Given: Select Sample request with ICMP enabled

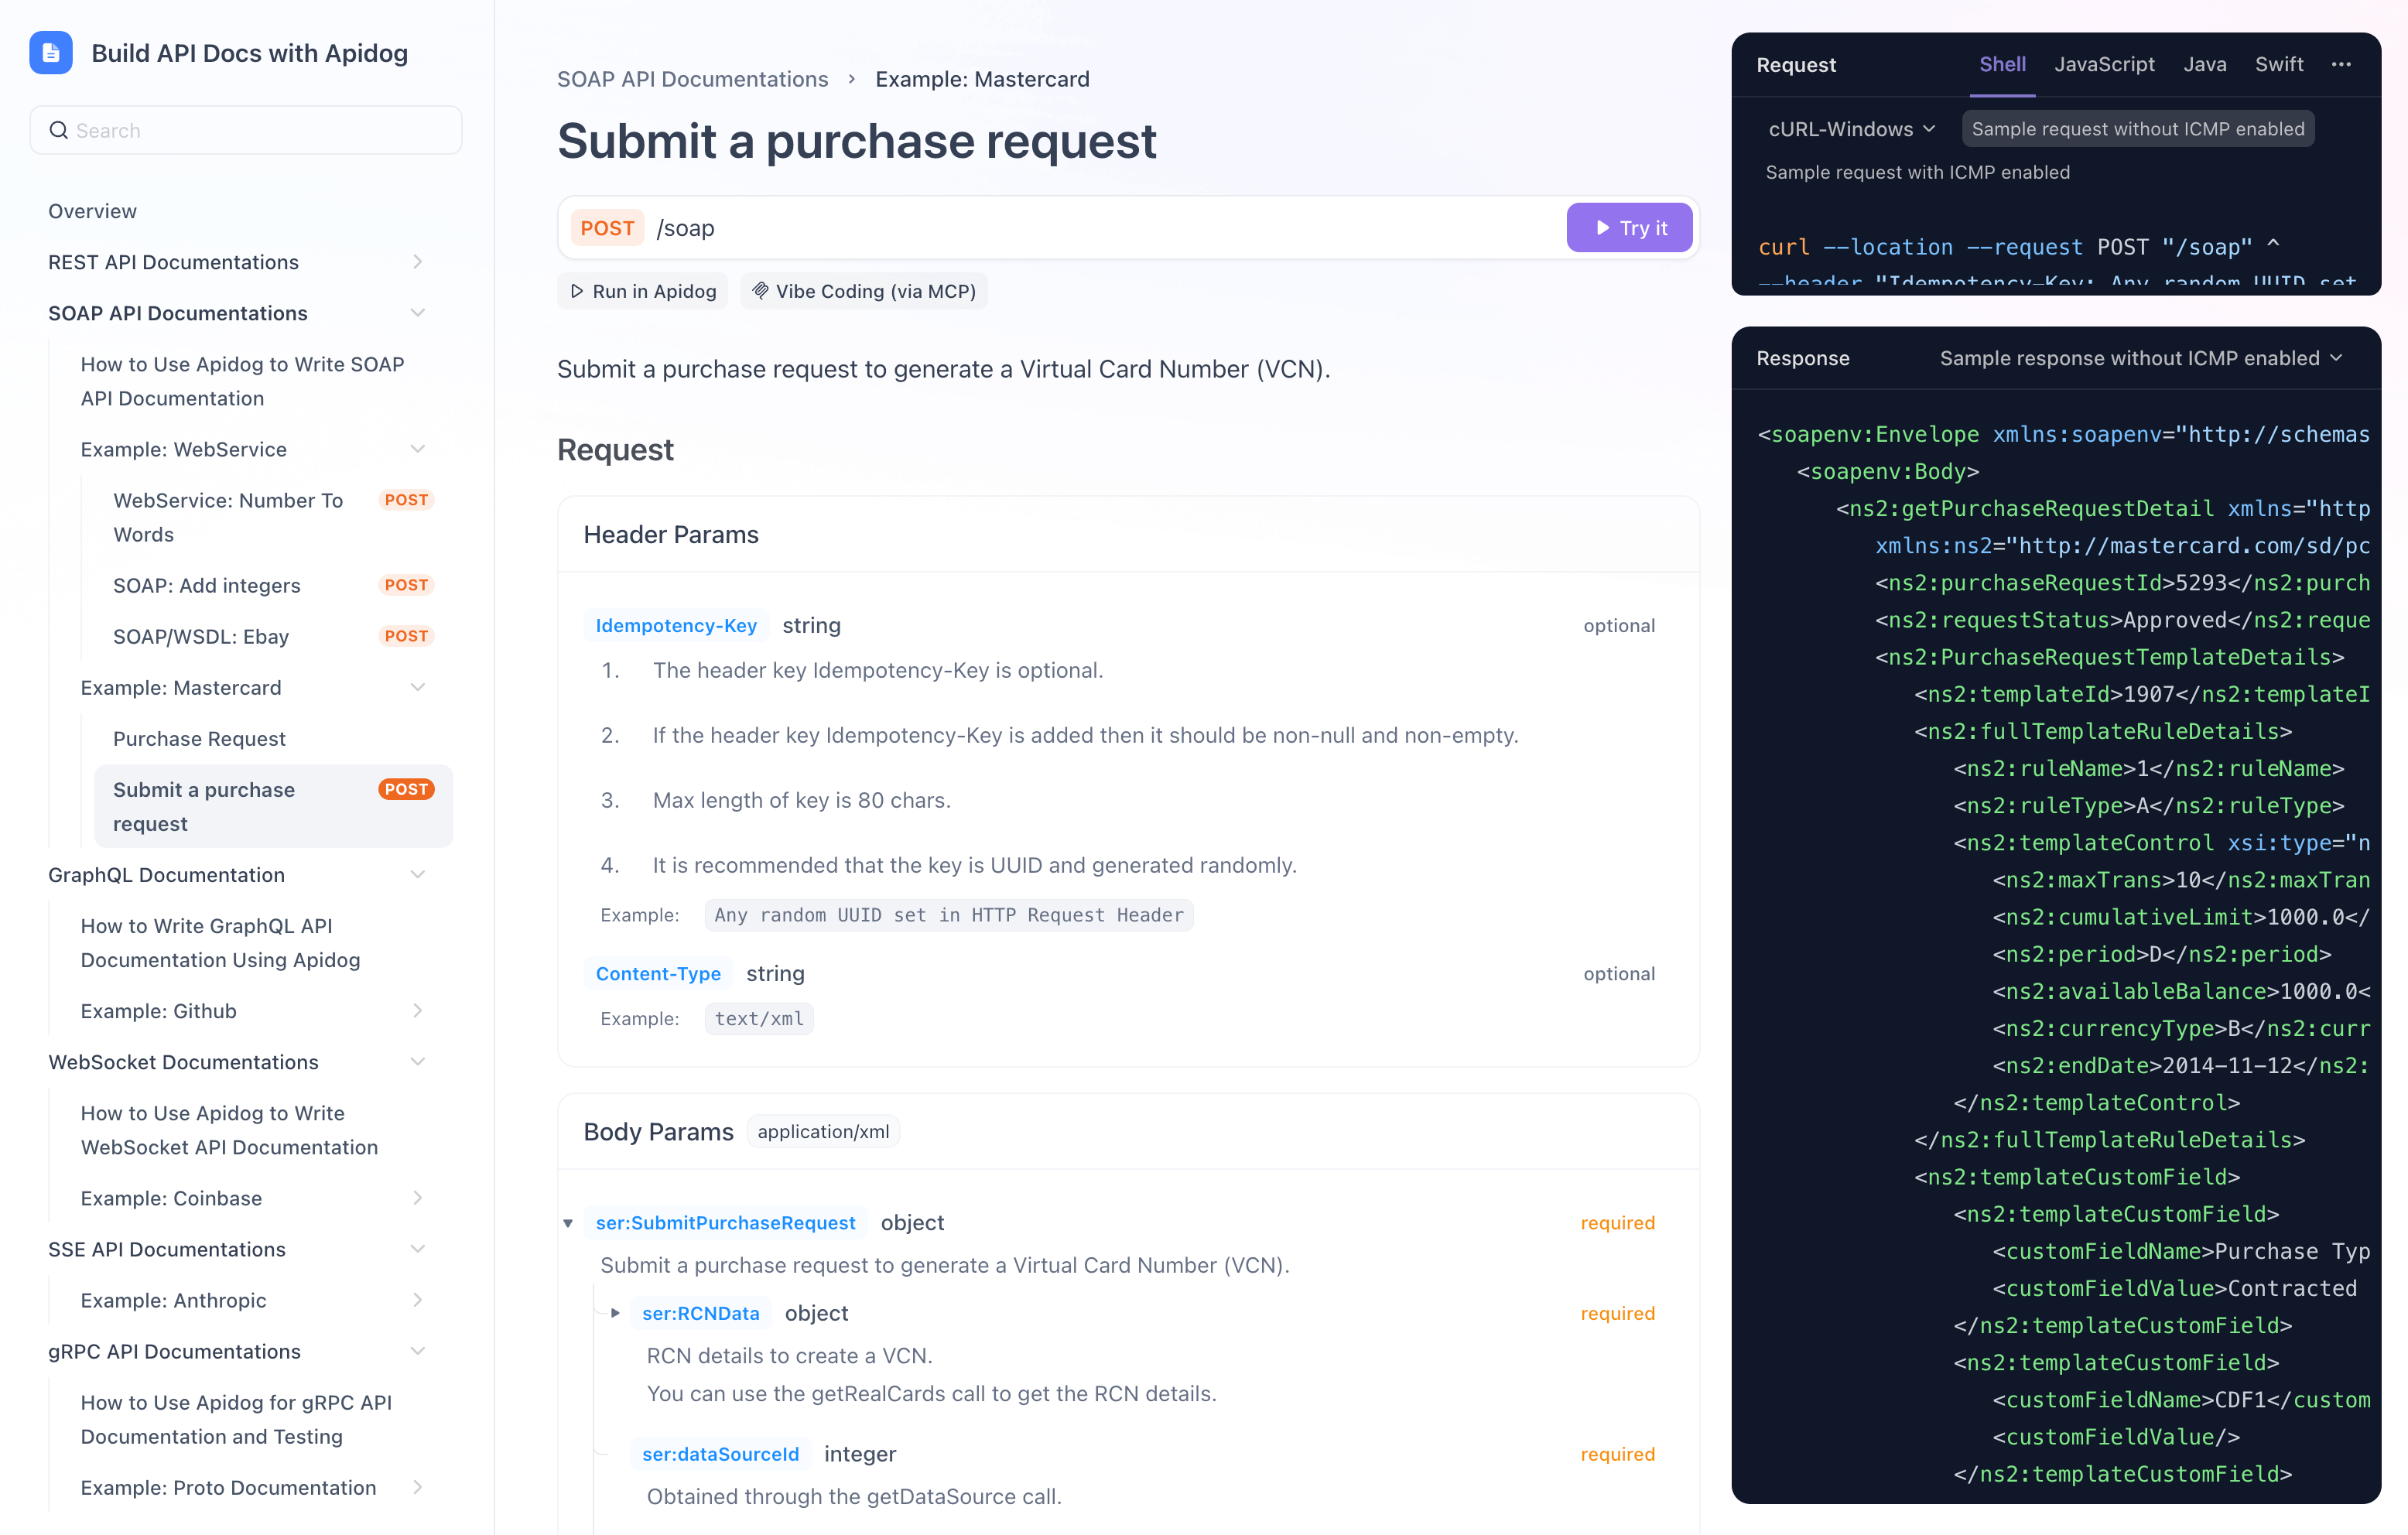Looking at the screenshot, I should [x=1917, y=172].
